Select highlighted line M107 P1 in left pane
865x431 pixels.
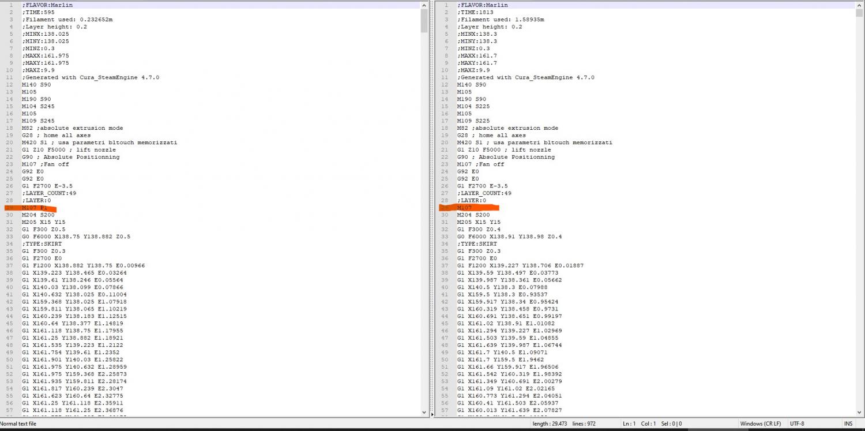tap(35, 208)
